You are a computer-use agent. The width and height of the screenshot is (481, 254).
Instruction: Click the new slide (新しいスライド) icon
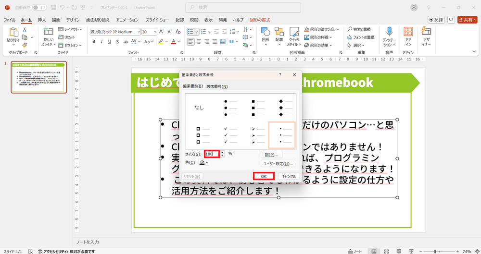pyautogui.click(x=48, y=32)
